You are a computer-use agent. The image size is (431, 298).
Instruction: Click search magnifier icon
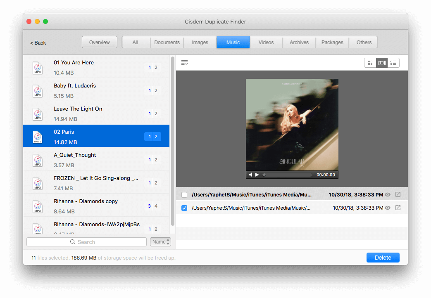[73, 242]
